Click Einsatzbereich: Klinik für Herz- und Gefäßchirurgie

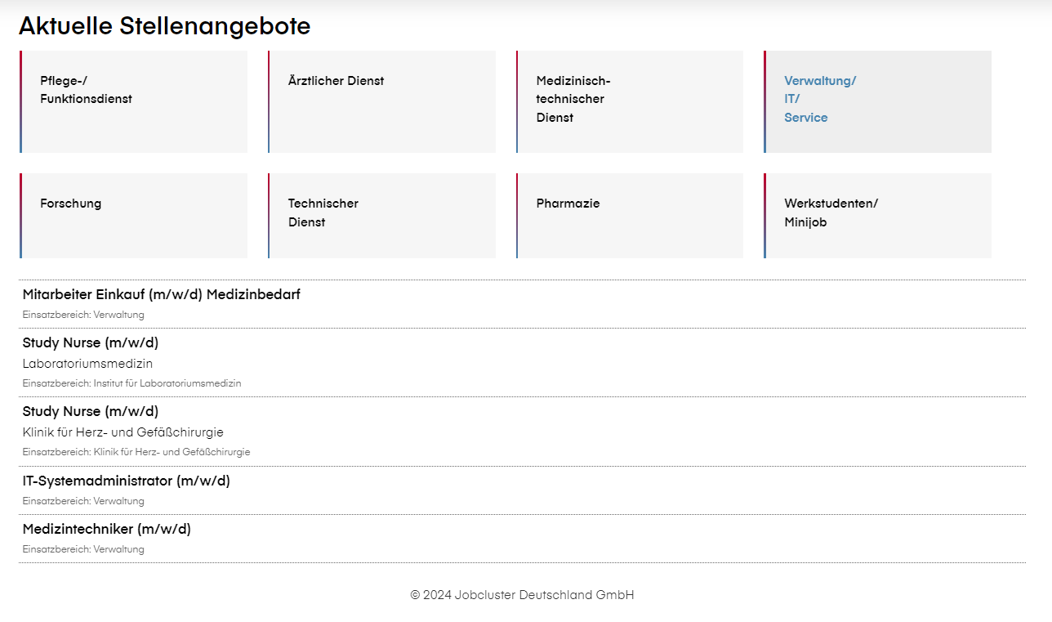(136, 452)
